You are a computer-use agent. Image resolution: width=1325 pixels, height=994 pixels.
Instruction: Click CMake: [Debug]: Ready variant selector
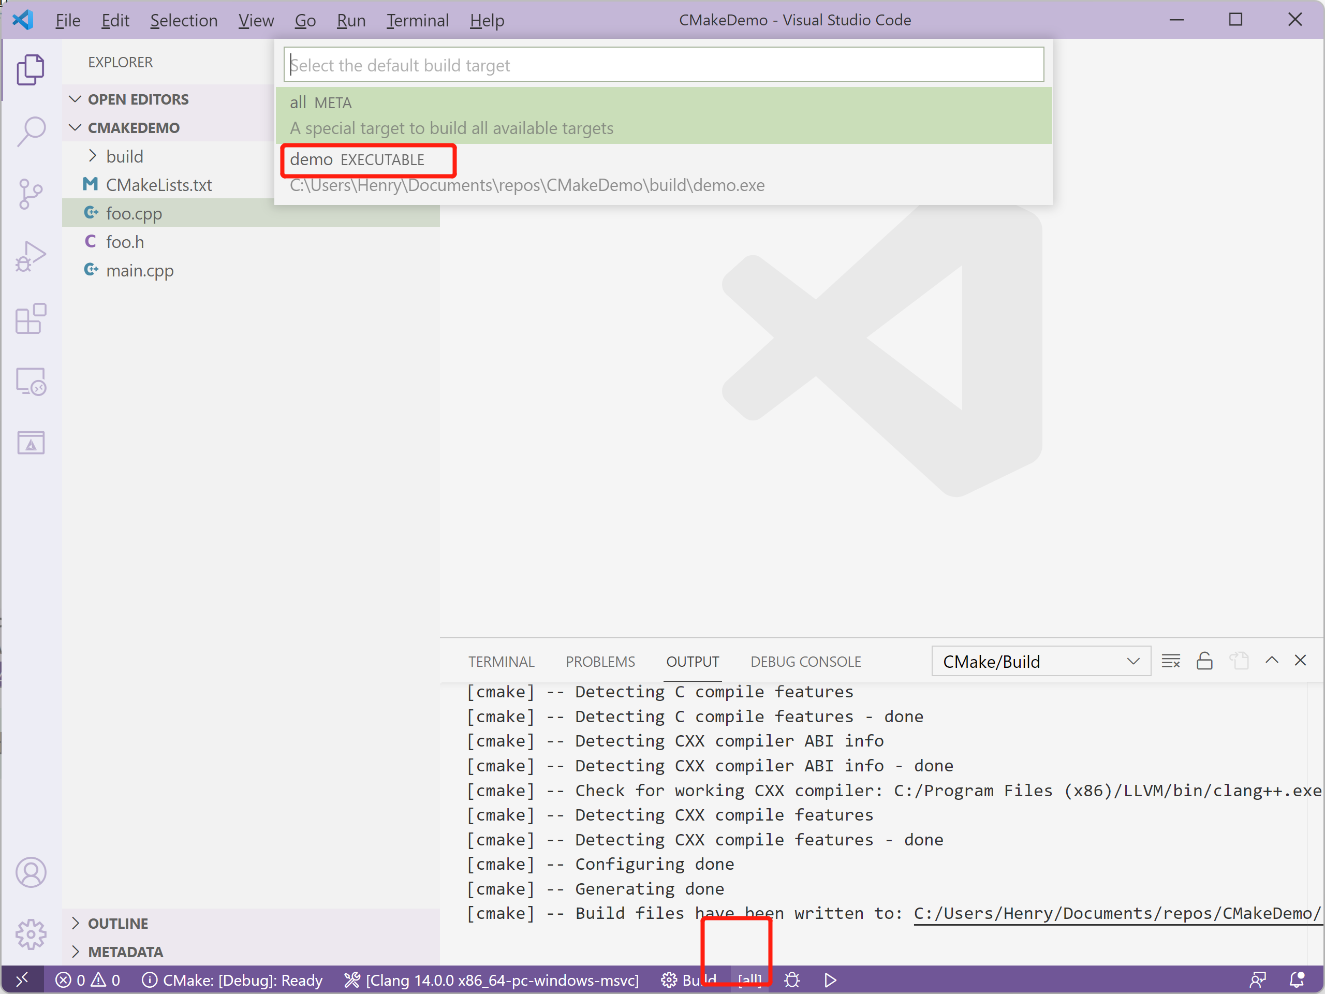point(232,980)
